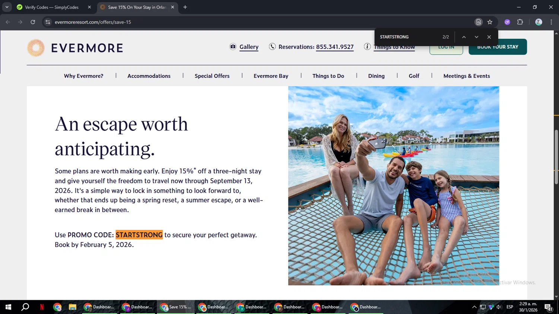The image size is (559, 314).
Task: Switch to Verify Codes — SimplyCodes tab
Action: 51,7
